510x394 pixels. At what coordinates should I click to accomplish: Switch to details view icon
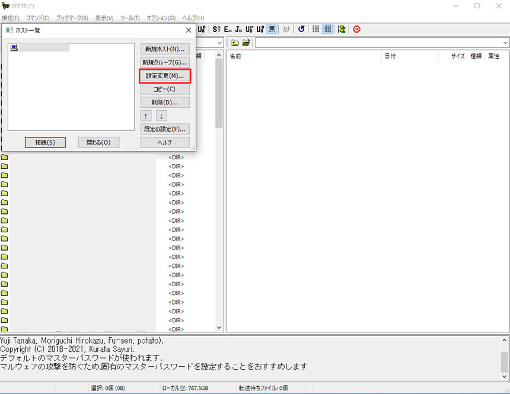pyautogui.click(x=327, y=29)
